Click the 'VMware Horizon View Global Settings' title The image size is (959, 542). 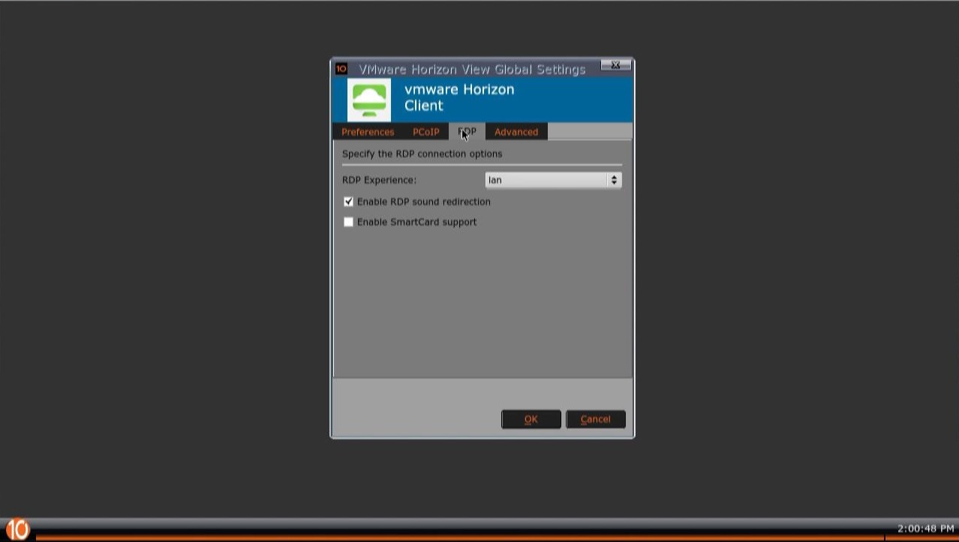click(472, 70)
